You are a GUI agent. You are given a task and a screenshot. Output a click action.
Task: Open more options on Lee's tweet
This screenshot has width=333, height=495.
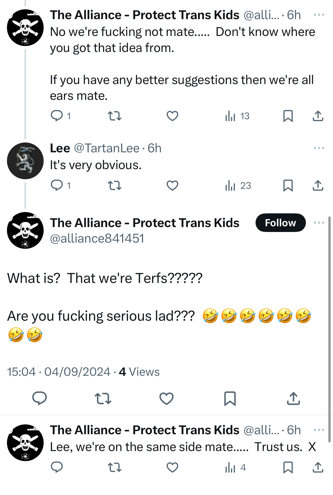pyautogui.click(x=319, y=148)
